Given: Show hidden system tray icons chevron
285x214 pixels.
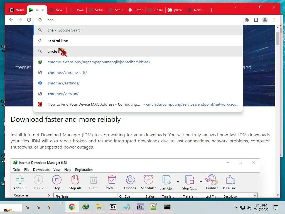Looking at the screenshot, I should (235, 207).
